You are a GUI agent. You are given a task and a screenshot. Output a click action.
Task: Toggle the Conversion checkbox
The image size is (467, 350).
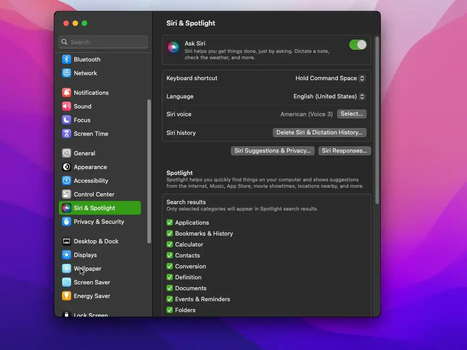tap(170, 266)
